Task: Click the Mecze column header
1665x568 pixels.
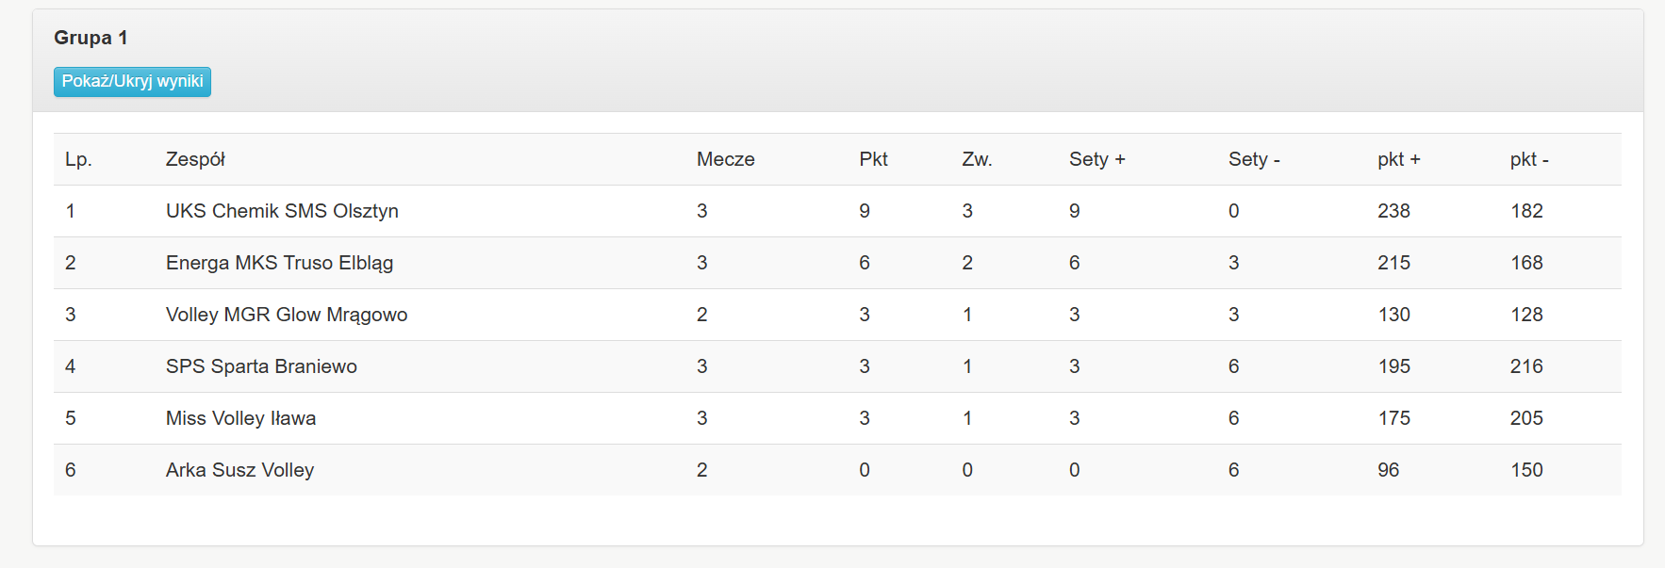Action: click(x=725, y=159)
